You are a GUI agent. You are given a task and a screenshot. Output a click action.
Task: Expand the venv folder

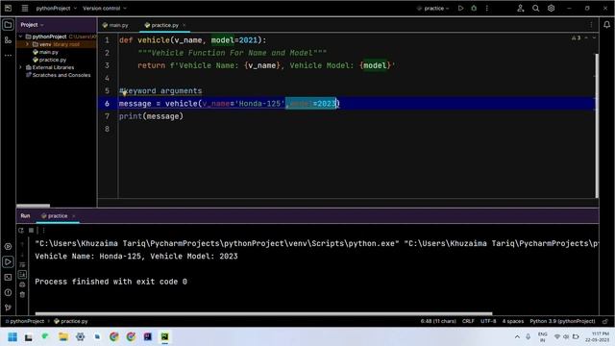click(28, 44)
